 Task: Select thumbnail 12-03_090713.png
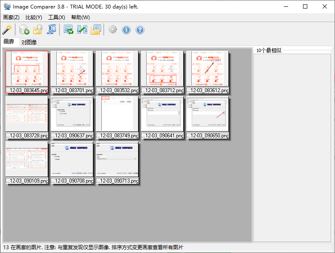coord(117,163)
